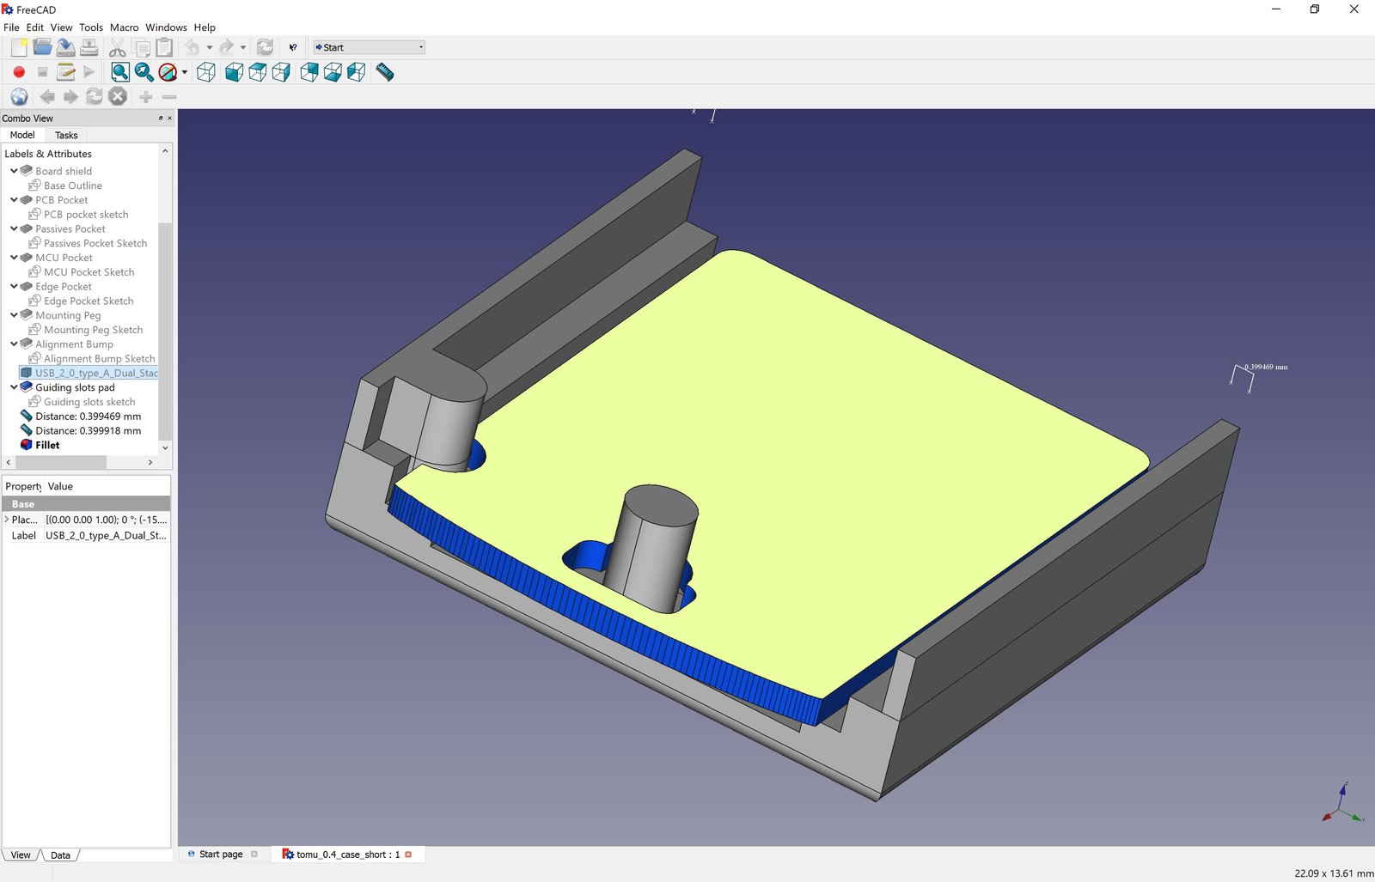Viewport: 1375px width, 882px height.
Task: Open the View property tab
Action: pyautogui.click(x=21, y=855)
